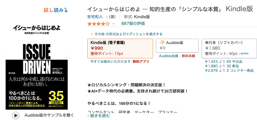Play the Audible sample with the play icon
This screenshot has width=257, height=120.
(16, 115)
